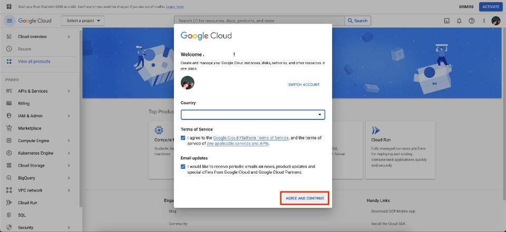
Task: Click the Recent clock icon
Action: pyautogui.click(x=9, y=49)
